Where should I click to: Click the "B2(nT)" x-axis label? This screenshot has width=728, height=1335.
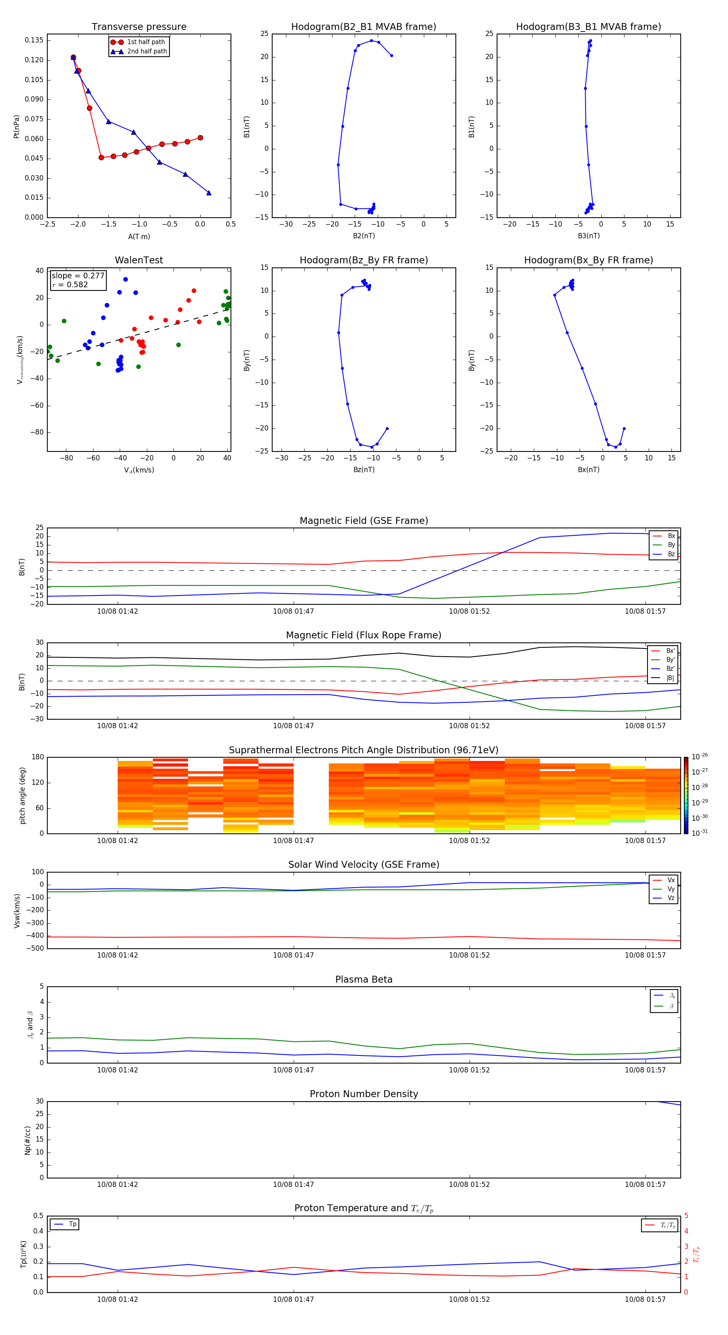point(364,236)
